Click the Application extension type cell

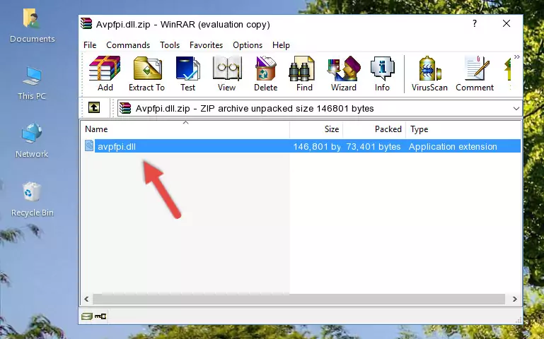pyautogui.click(x=453, y=146)
